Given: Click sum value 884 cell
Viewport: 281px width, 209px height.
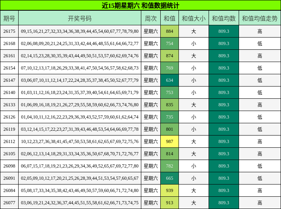Looking at the screenshot, I should click(169, 31).
